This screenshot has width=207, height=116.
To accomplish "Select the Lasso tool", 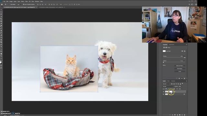I will [1, 14].
